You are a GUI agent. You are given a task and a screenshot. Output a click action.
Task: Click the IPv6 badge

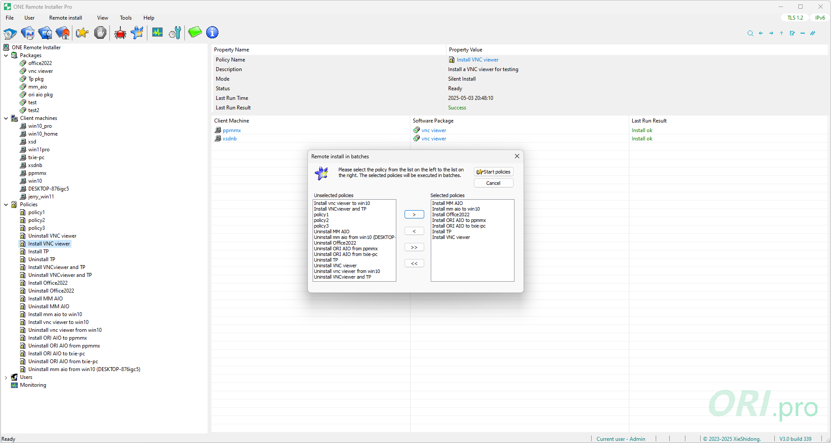tap(820, 18)
